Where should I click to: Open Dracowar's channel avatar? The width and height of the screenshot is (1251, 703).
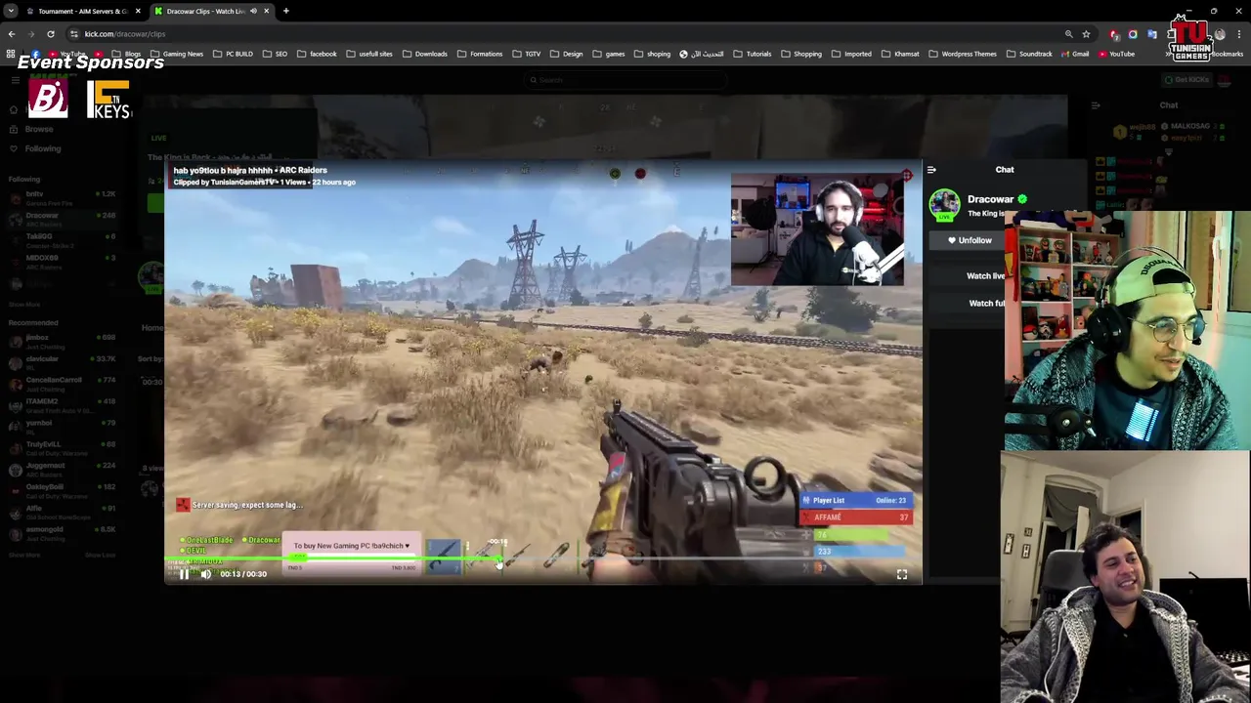[x=944, y=204]
